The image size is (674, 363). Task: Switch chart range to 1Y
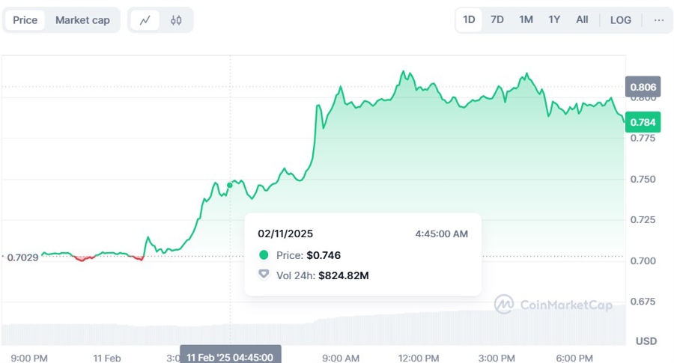[x=554, y=20]
